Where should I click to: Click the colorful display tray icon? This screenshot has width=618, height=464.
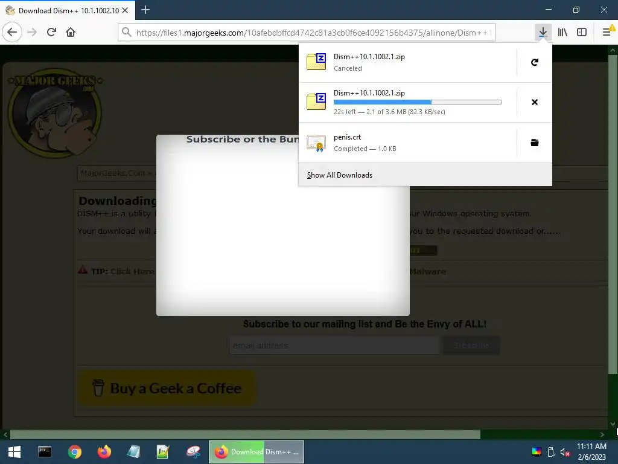(537, 452)
